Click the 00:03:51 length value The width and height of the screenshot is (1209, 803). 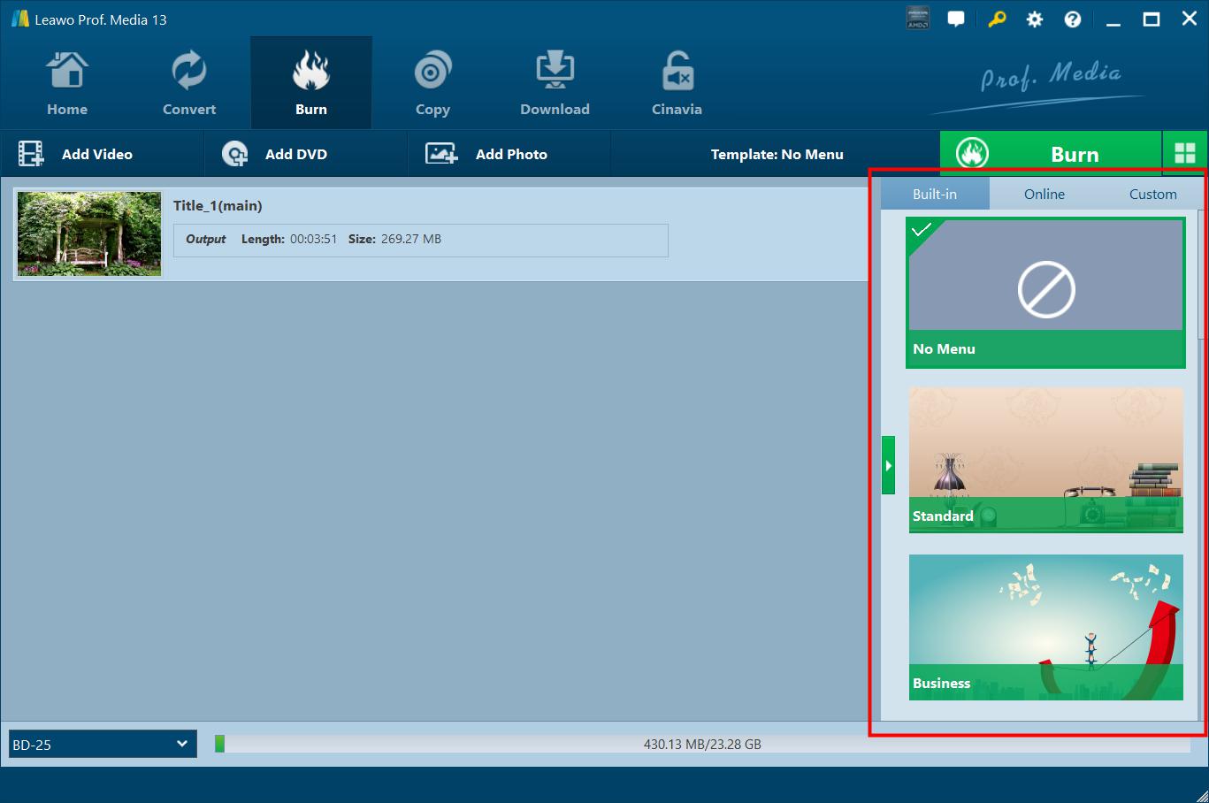click(x=313, y=239)
